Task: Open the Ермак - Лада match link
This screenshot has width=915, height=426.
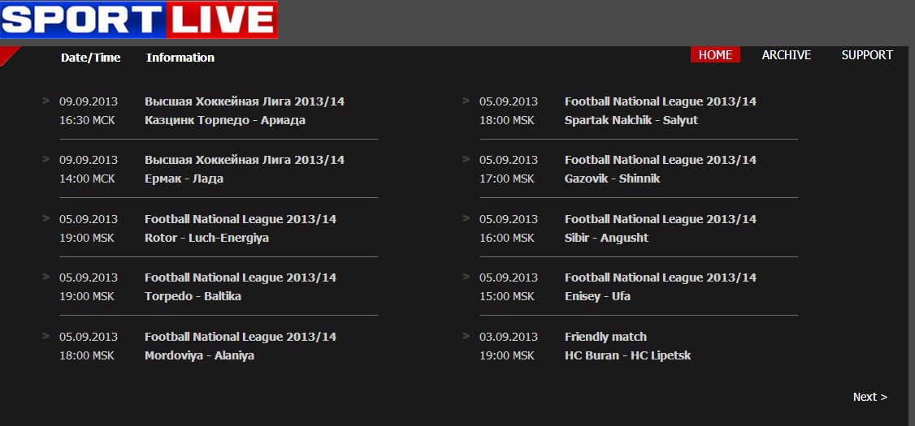Action: [184, 179]
